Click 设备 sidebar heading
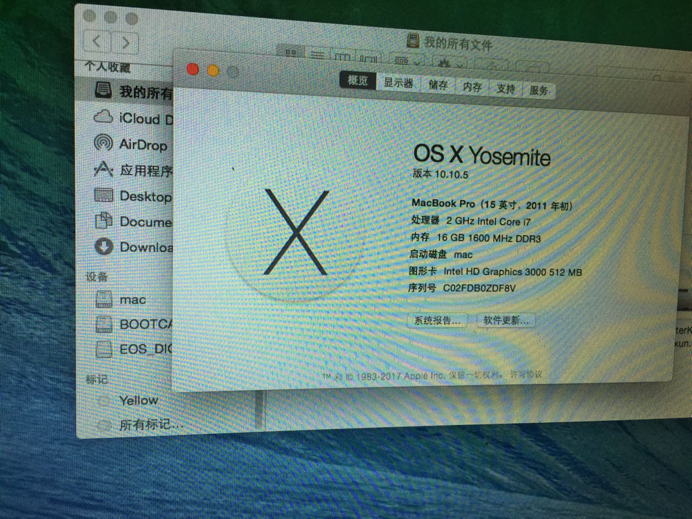This screenshot has width=692, height=519. point(97,276)
